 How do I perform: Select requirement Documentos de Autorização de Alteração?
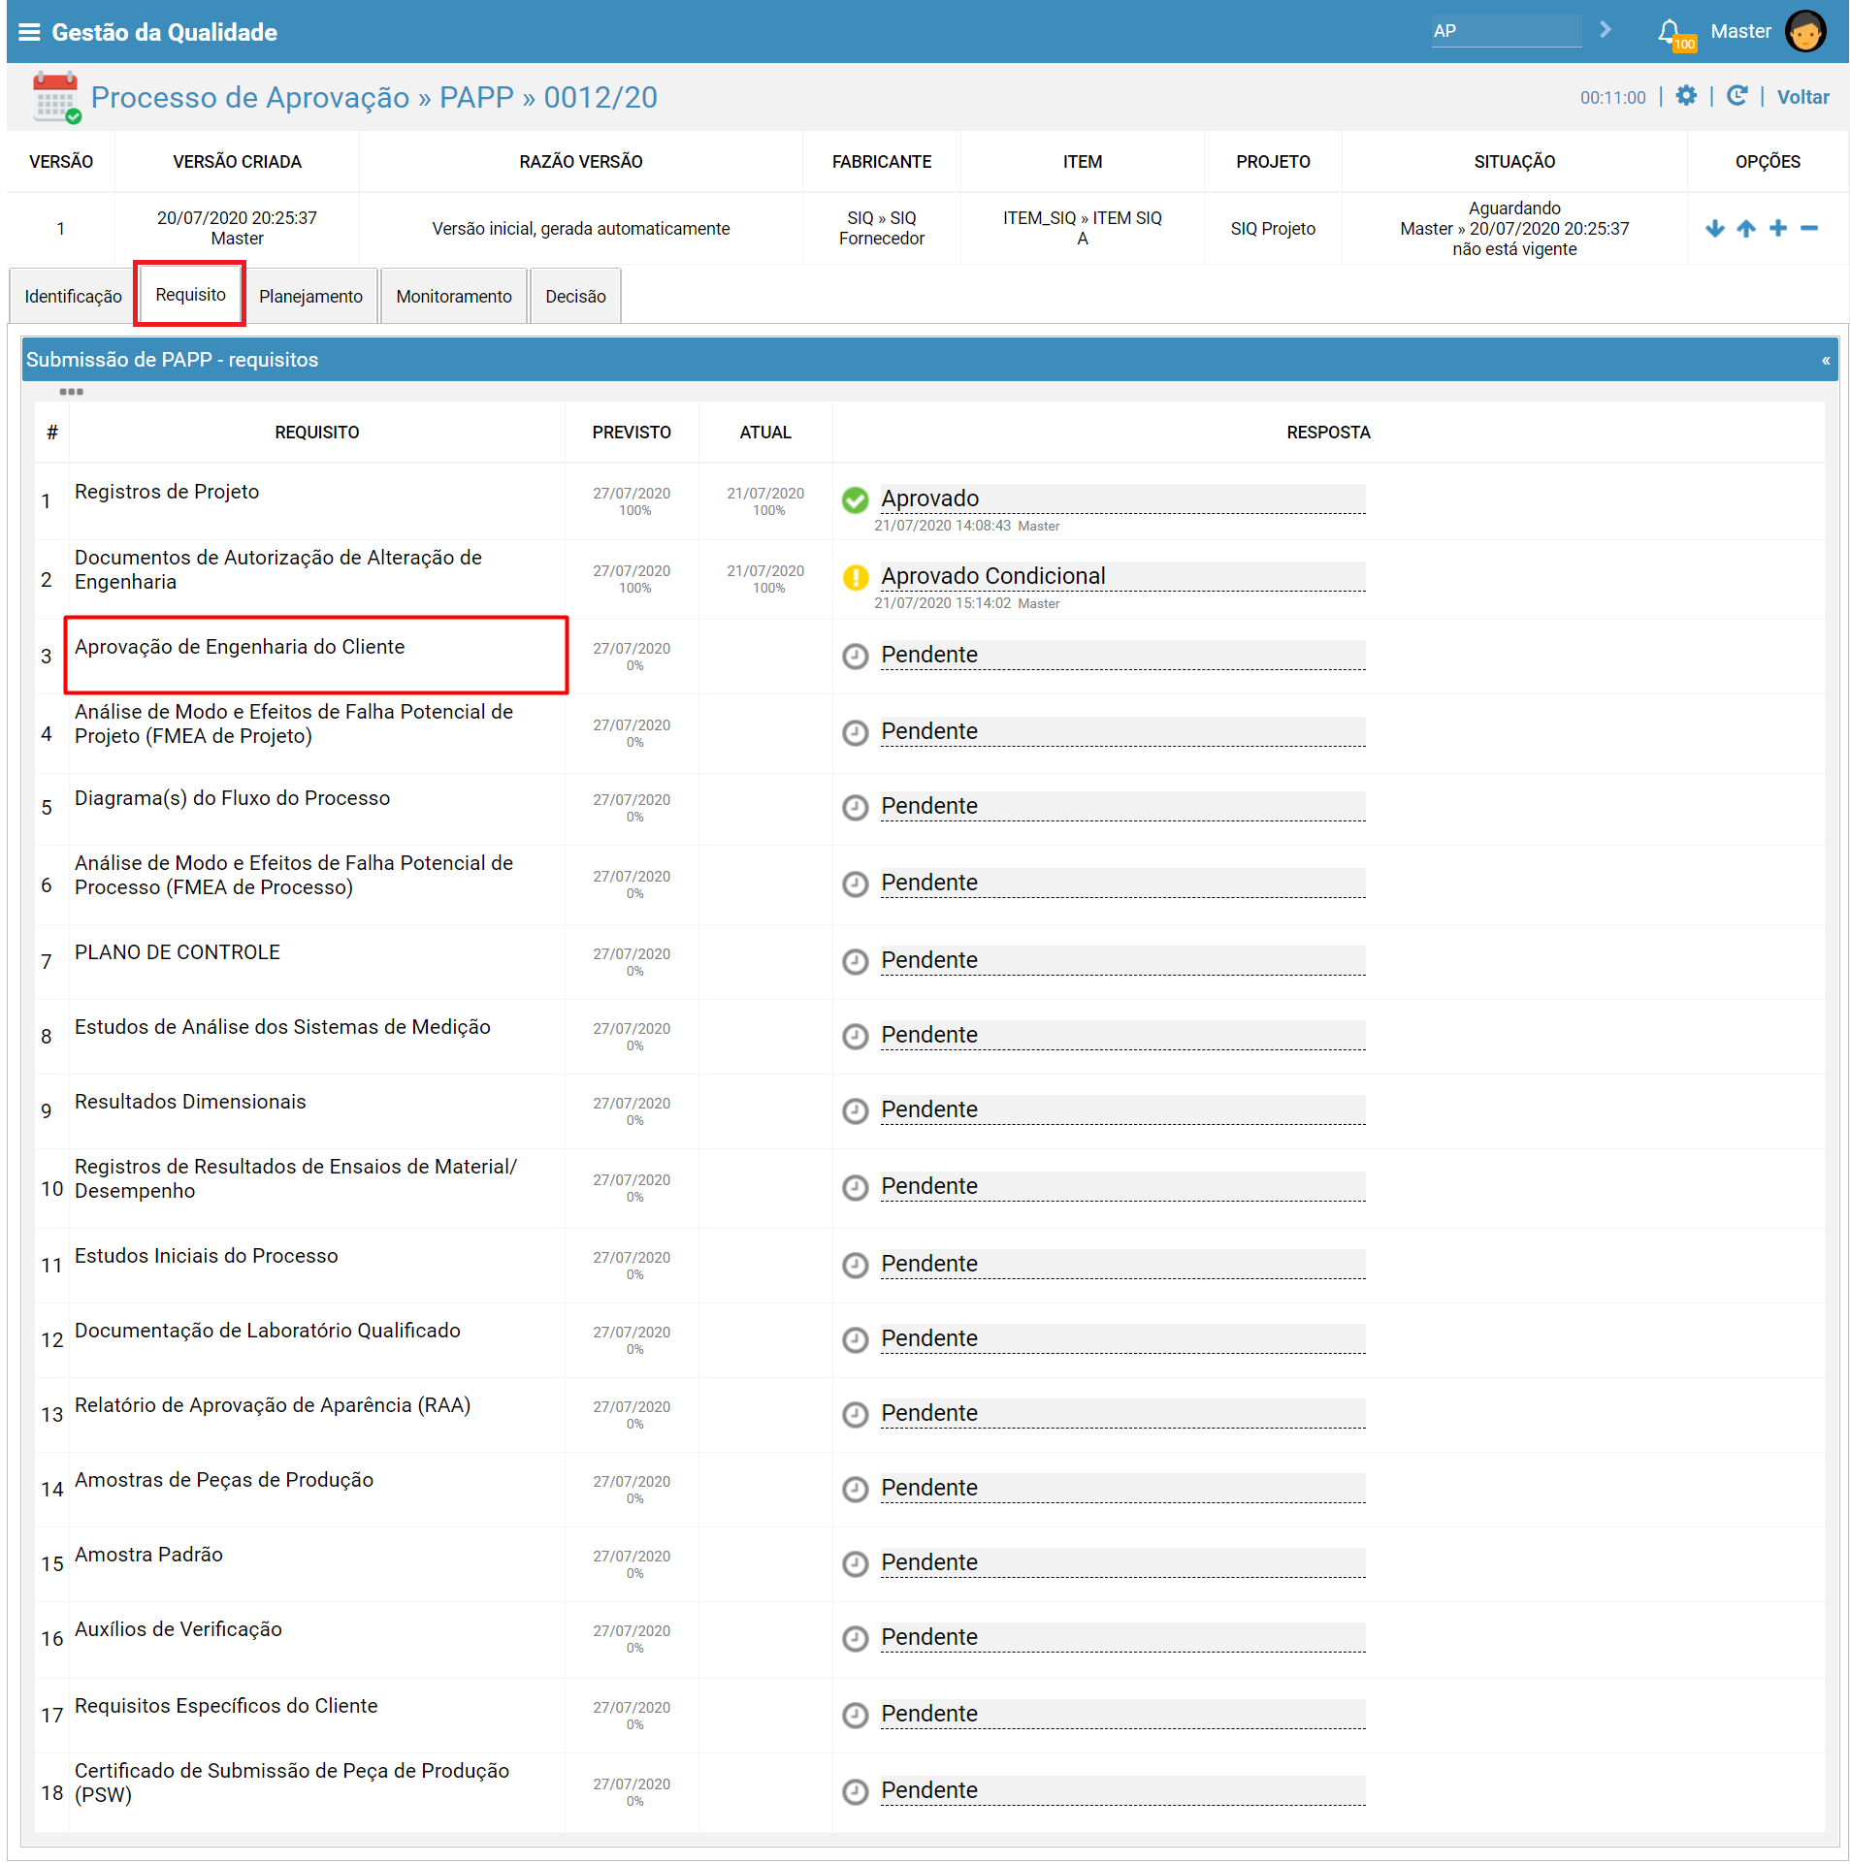278,570
